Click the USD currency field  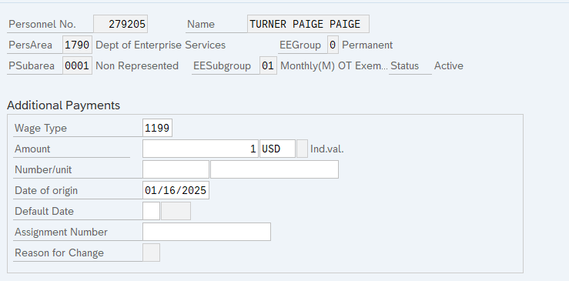(x=277, y=149)
